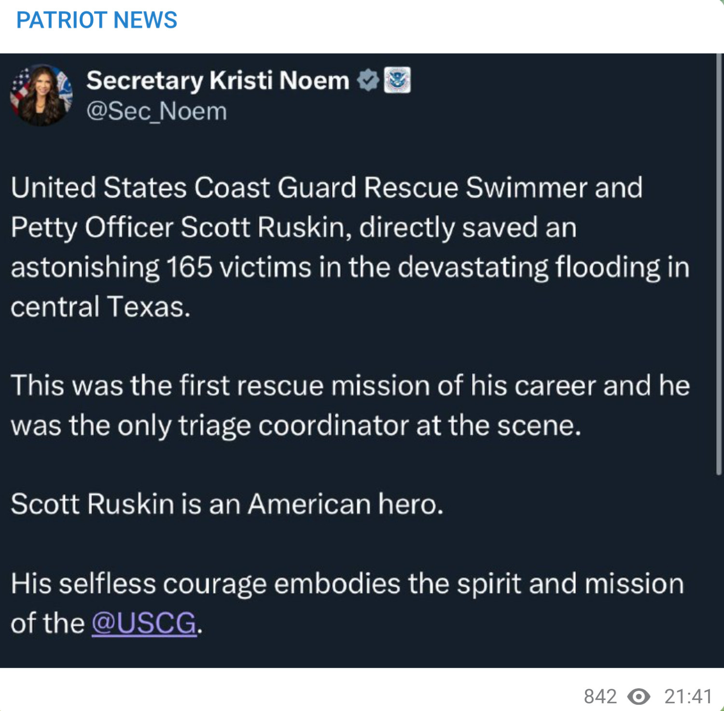Screen dimensions: 724x711
Task: Open the PATRIOT NEWS channel name
Action: pyautogui.click(x=97, y=20)
